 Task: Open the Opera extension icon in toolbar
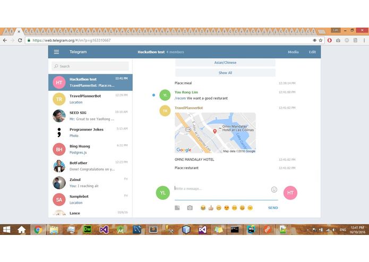pyautogui.click(x=330, y=40)
